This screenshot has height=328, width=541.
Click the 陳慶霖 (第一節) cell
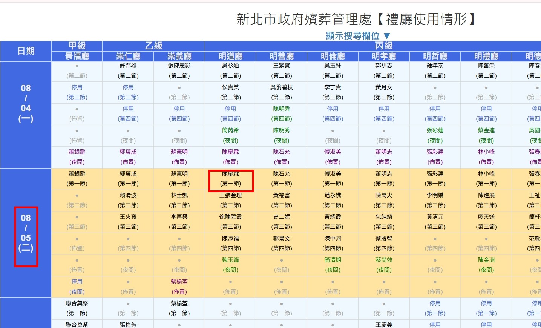tap(231, 179)
